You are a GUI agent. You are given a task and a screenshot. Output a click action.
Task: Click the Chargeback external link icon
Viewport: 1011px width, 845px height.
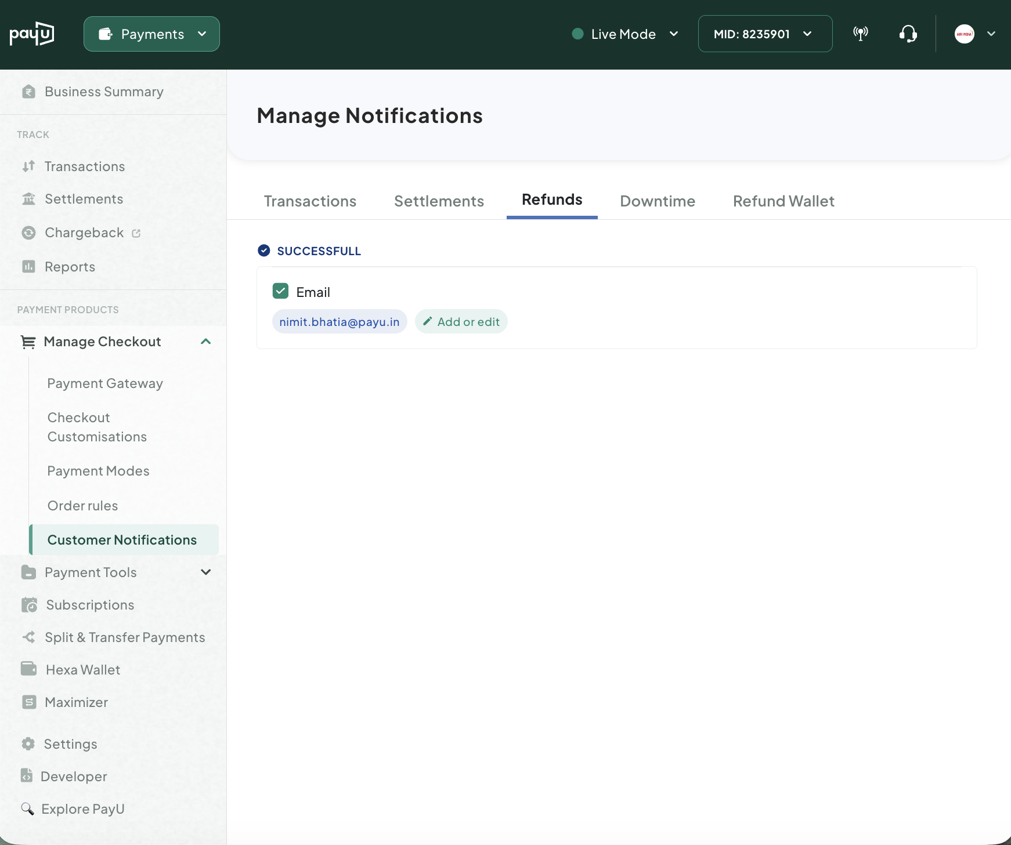[x=136, y=233]
